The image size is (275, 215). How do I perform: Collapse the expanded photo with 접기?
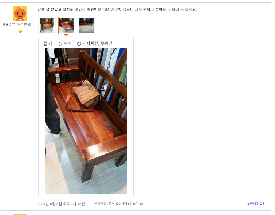point(48,43)
